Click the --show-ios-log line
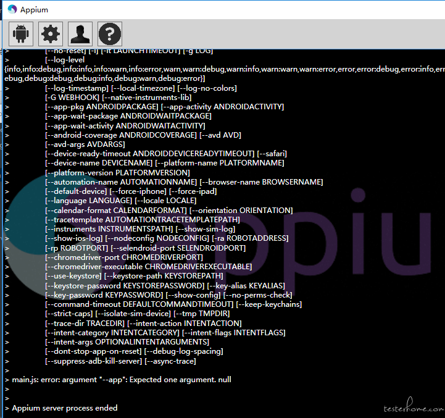This screenshot has height=418, width=445. [x=167, y=238]
